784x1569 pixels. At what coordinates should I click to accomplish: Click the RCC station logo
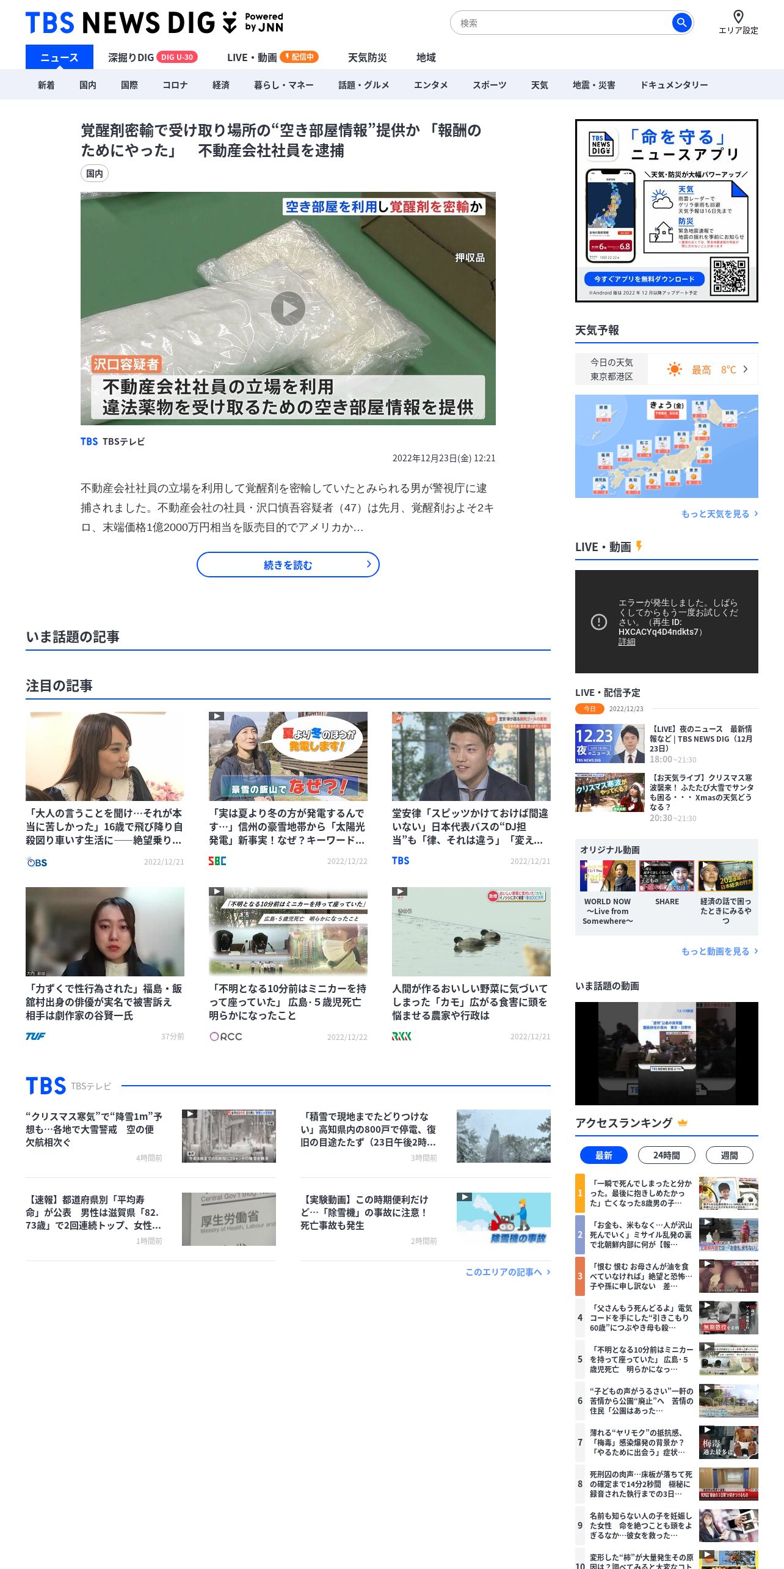(x=226, y=1036)
